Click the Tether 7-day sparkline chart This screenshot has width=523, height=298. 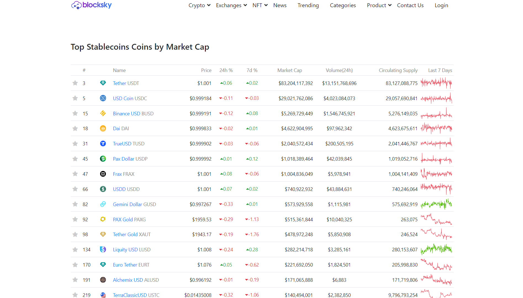(437, 83)
